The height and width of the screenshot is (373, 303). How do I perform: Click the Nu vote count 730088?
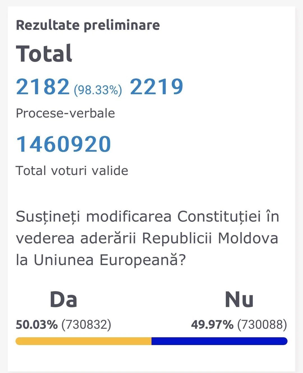coord(262,325)
